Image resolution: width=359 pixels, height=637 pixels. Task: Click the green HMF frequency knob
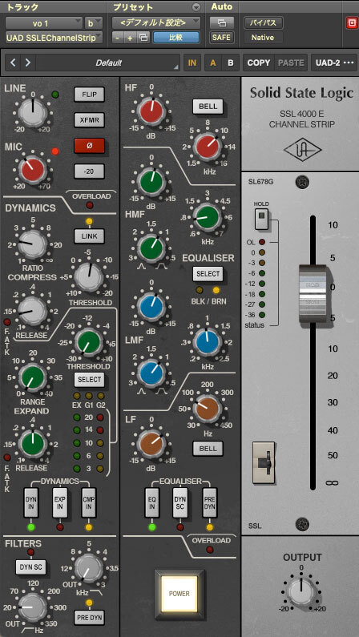tap(207, 217)
